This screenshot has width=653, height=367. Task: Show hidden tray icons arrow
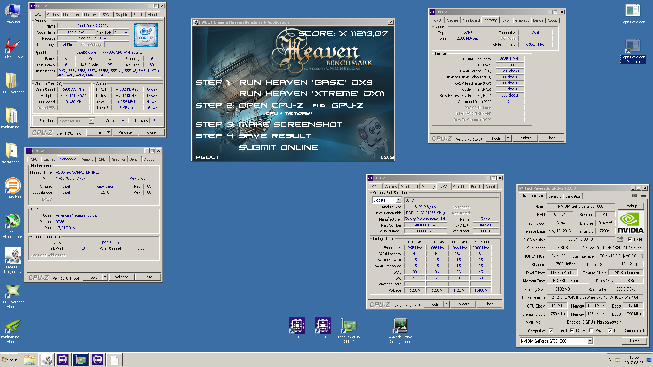[610, 360]
